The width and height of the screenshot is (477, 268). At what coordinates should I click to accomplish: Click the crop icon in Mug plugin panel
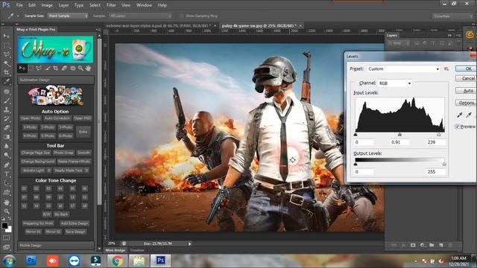pyautogui.click(x=56, y=68)
